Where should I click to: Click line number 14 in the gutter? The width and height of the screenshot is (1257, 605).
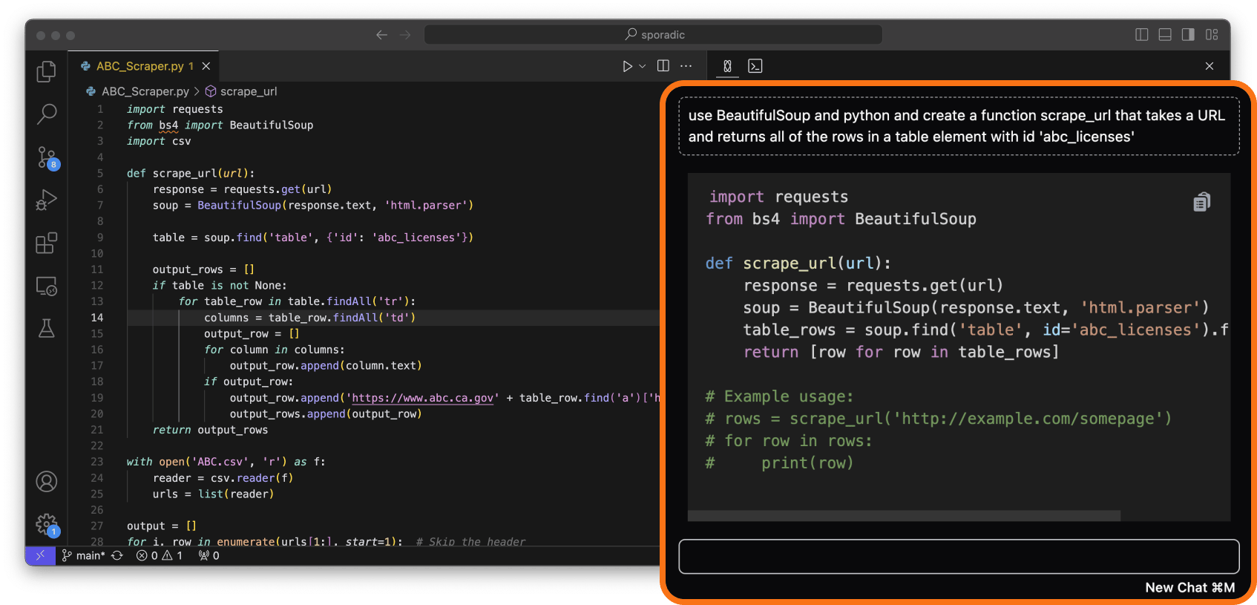[97, 318]
